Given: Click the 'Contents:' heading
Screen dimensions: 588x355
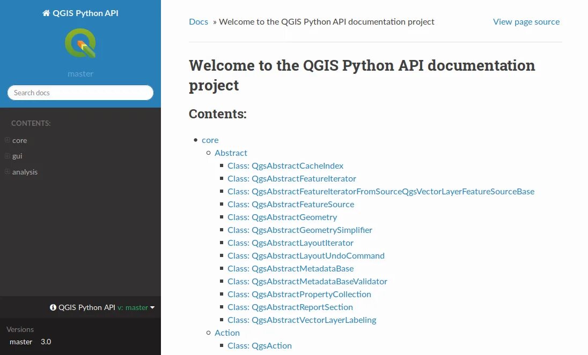Looking at the screenshot, I should pyautogui.click(x=217, y=114).
